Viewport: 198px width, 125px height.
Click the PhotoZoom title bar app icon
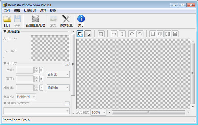pos(5,5)
